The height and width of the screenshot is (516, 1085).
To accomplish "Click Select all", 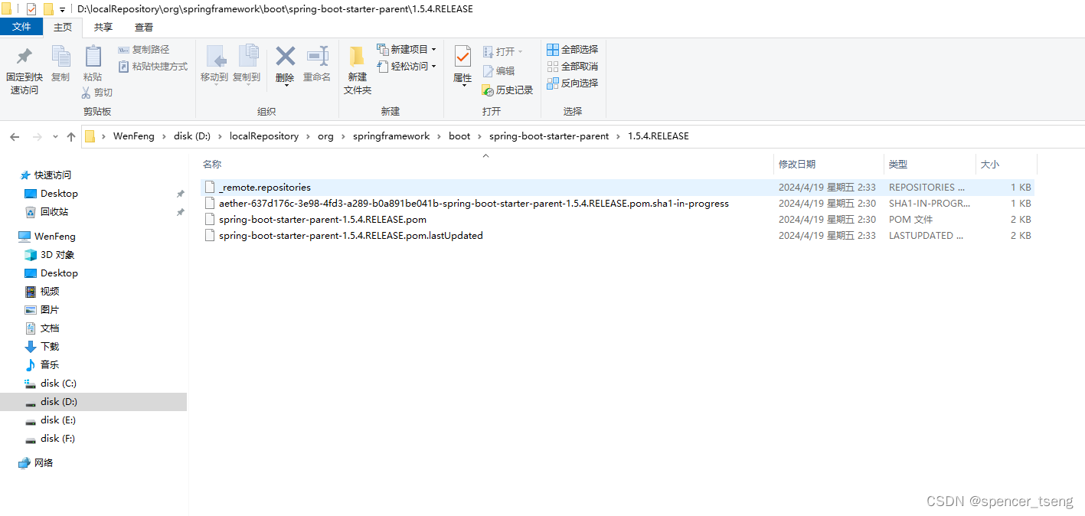I will click(x=572, y=50).
